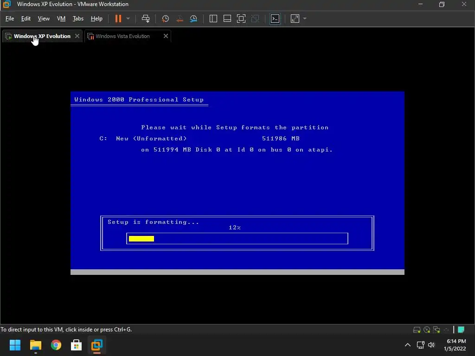Image resolution: width=475 pixels, height=356 pixels.
Task: Show the console view
Action: [x=275, y=19]
